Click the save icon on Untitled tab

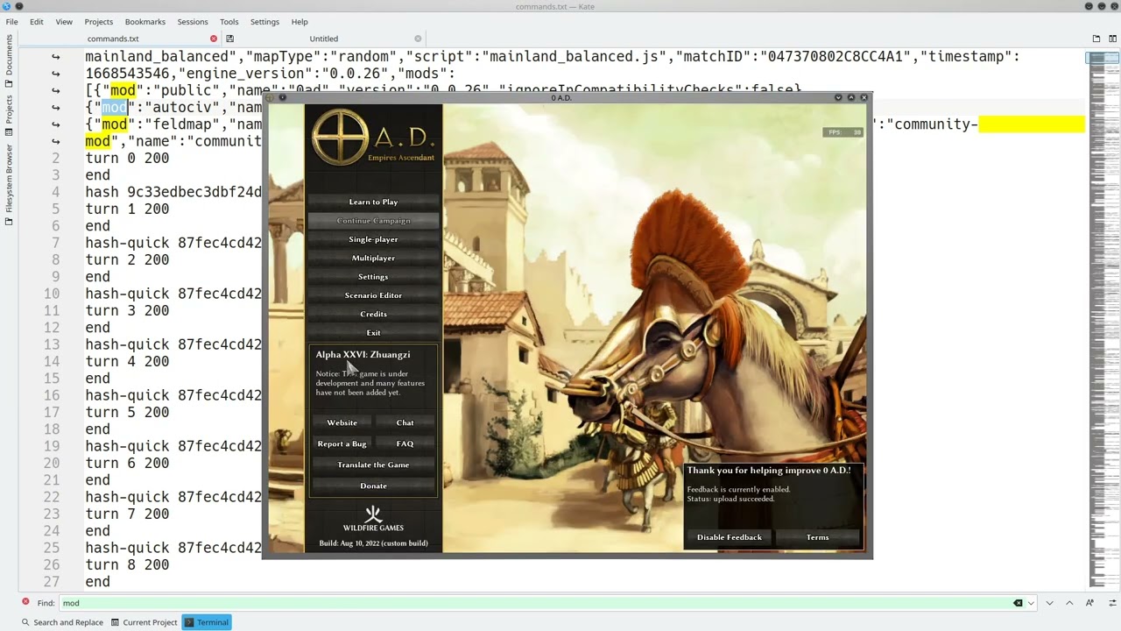[229, 39]
